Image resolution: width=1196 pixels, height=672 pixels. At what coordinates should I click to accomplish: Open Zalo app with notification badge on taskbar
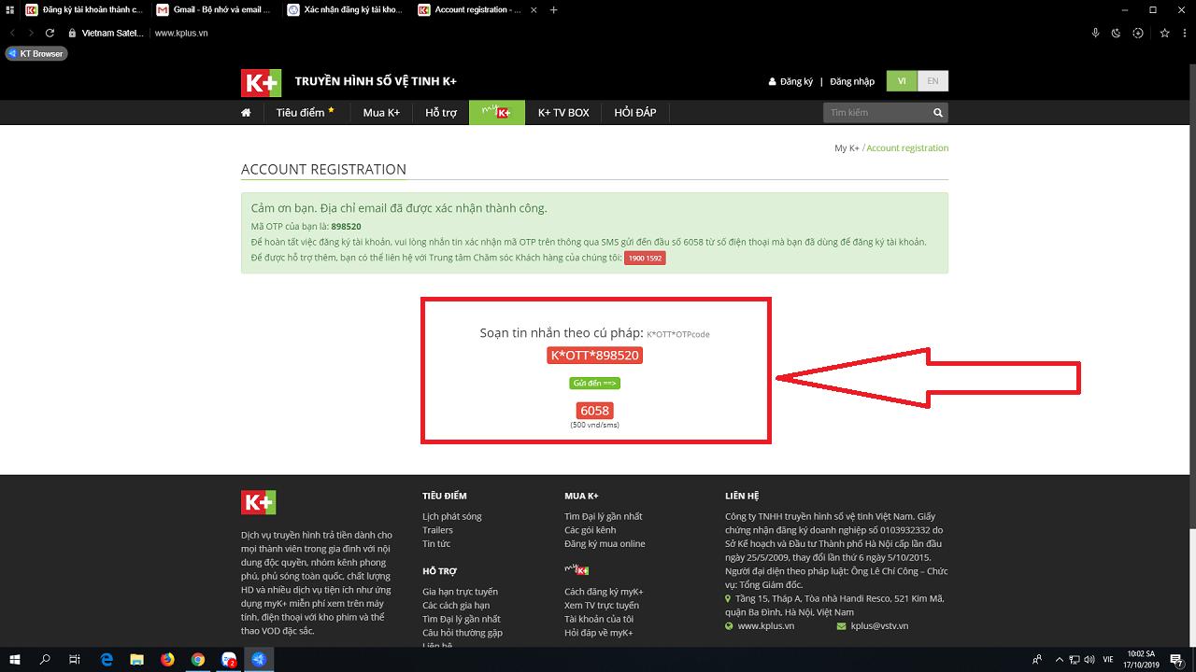click(x=229, y=660)
